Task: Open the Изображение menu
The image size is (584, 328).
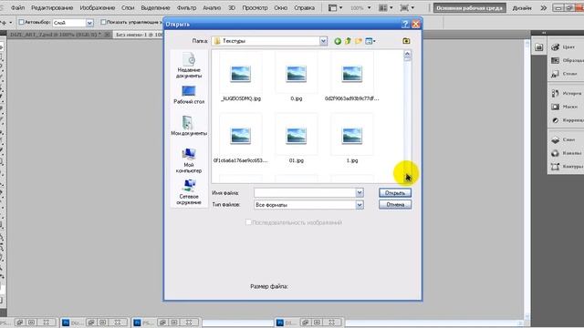Action: pyautogui.click(x=98, y=8)
